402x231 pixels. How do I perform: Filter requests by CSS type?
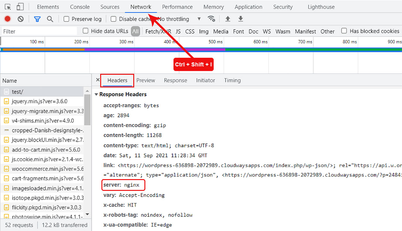[x=190, y=31]
